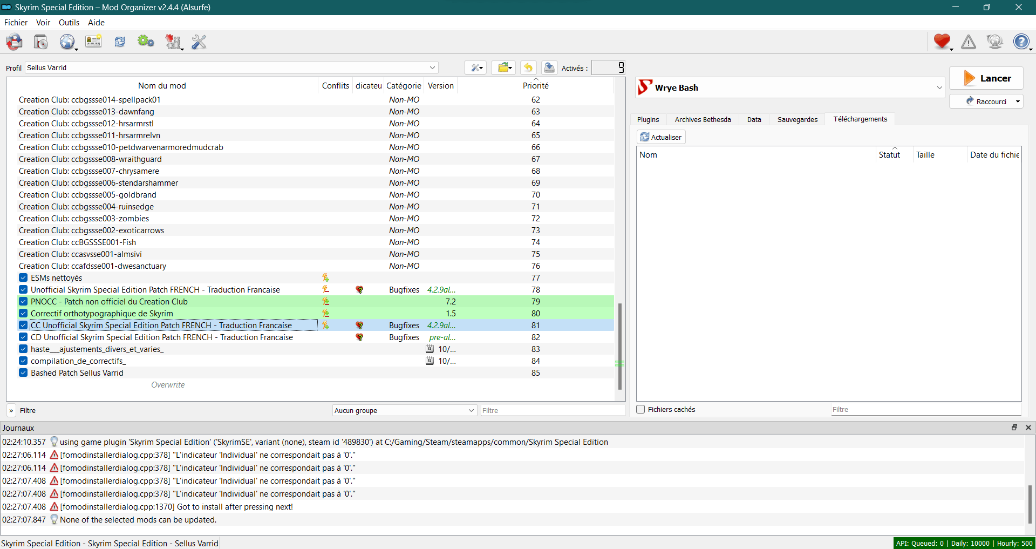Open settings wrench and screwdriver icon
Screen dimensions: 1036x549
(199, 42)
